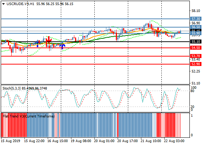Image resolution: width=204 pixels, height=145 pixels.
Task: Select the 58.10 price scale value
Action: coord(196,11)
